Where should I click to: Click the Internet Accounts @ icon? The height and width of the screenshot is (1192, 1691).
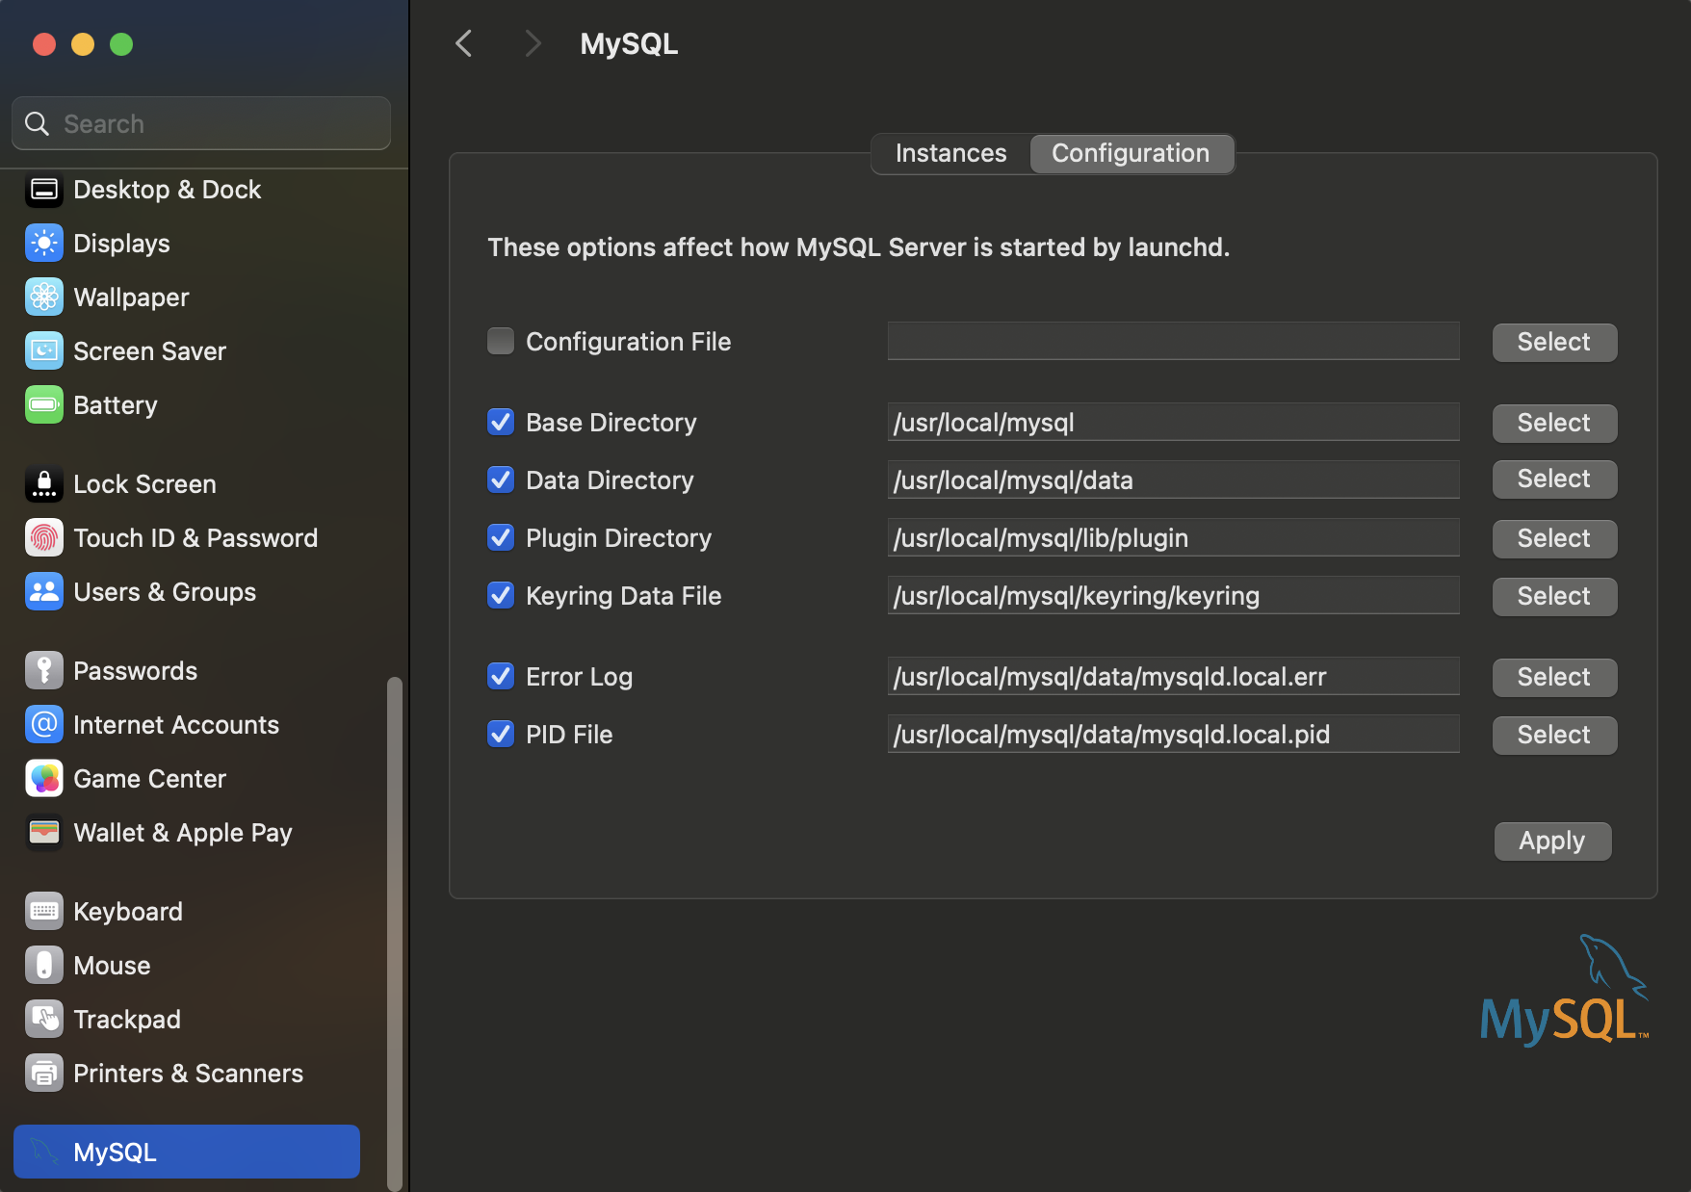coord(44,725)
